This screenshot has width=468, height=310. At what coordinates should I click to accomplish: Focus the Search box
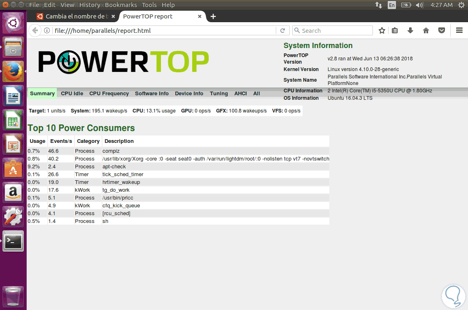[x=333, y=30]
